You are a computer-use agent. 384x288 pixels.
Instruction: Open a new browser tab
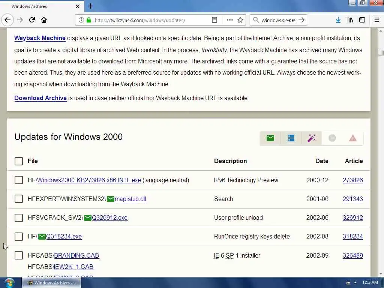[90, 6]
